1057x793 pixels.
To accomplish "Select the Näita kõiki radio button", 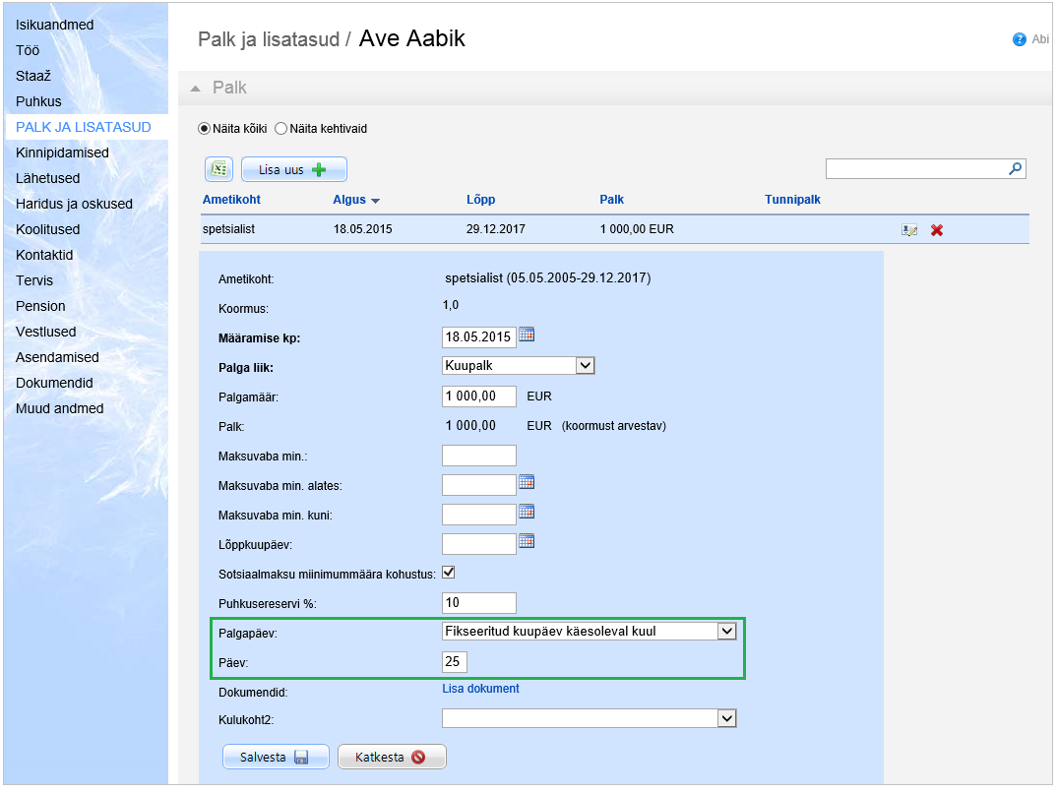I will pyautogui.click(x=205, y=128).
